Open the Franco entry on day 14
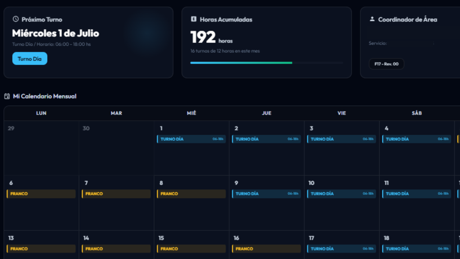This screenshot has height=259, width=460. click(x=116, y=249)
